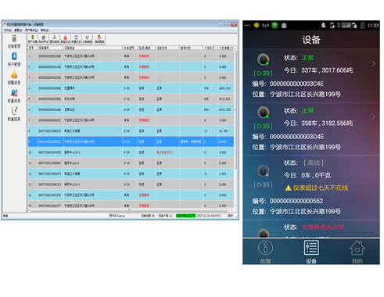Open the first menu bar item 文件

click(7, 30)
